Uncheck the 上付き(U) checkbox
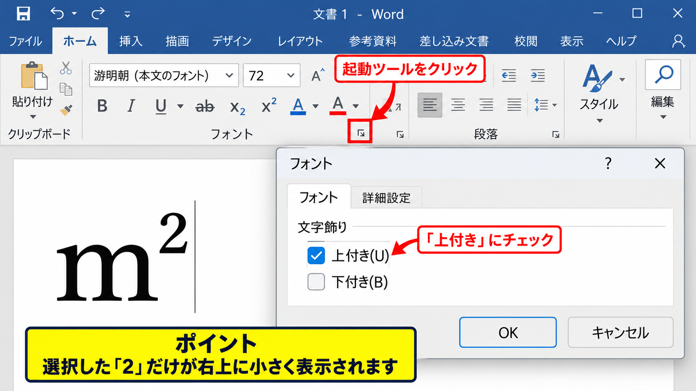Screen dimensions: 696x391 click(x=316, y=256)
